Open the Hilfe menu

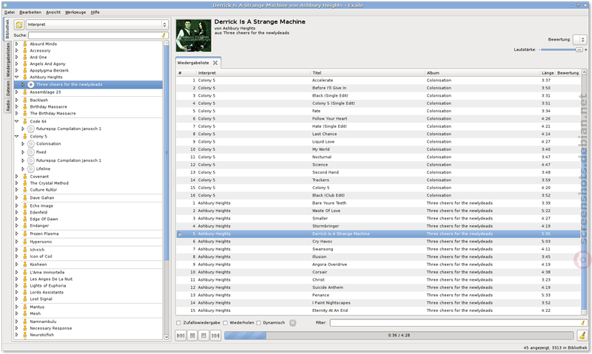click(95, 13)
